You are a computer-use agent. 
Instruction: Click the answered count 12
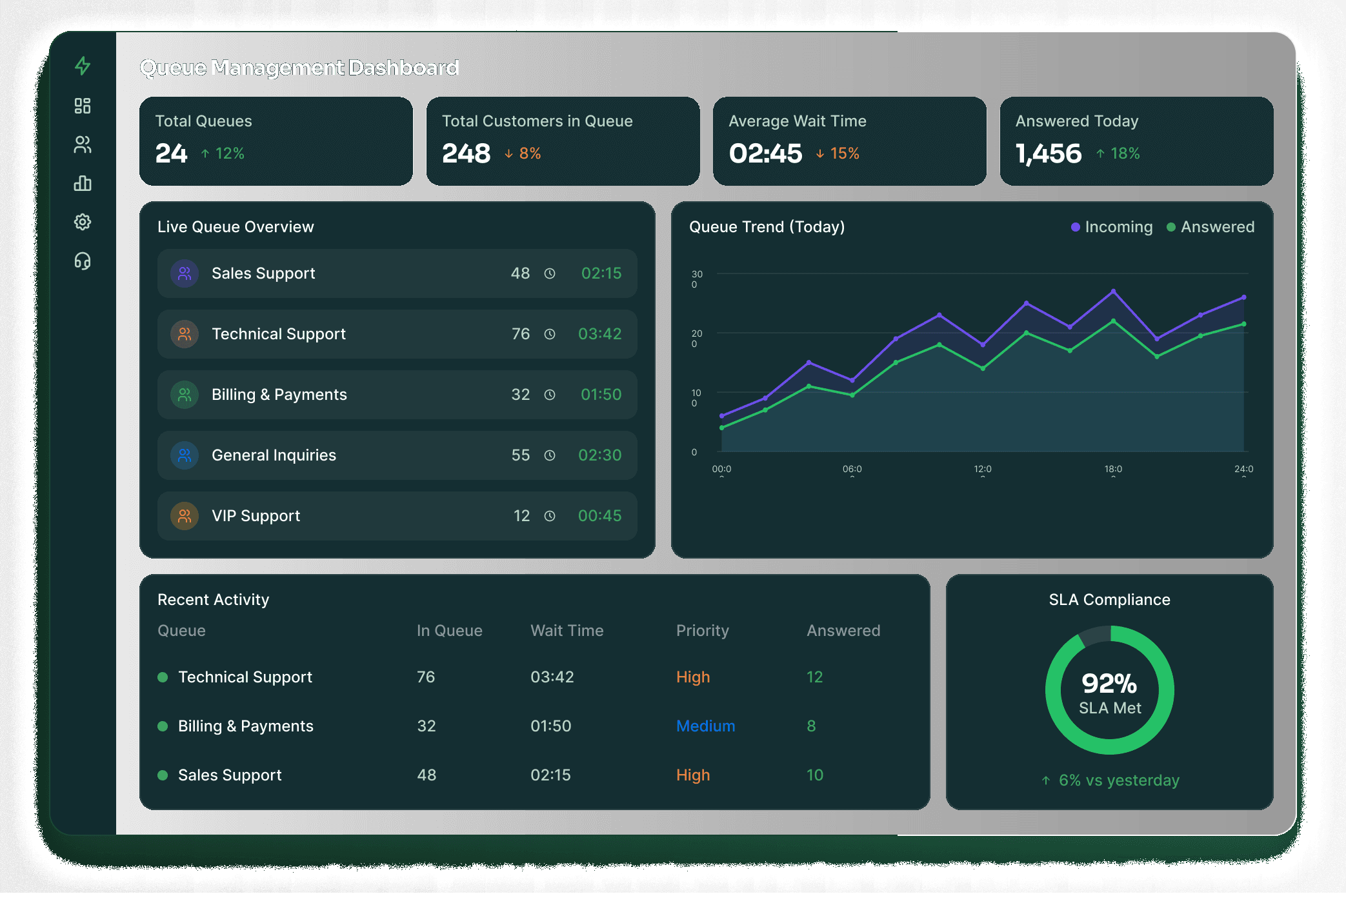point(815,677)
